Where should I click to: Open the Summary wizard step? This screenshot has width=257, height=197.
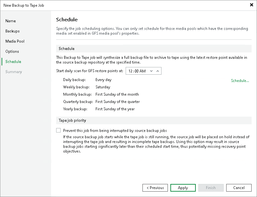point(14,71)
